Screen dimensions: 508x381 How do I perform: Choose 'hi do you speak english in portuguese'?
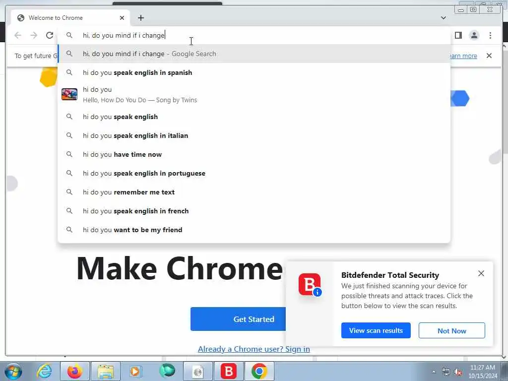click(x=254, y=173)
